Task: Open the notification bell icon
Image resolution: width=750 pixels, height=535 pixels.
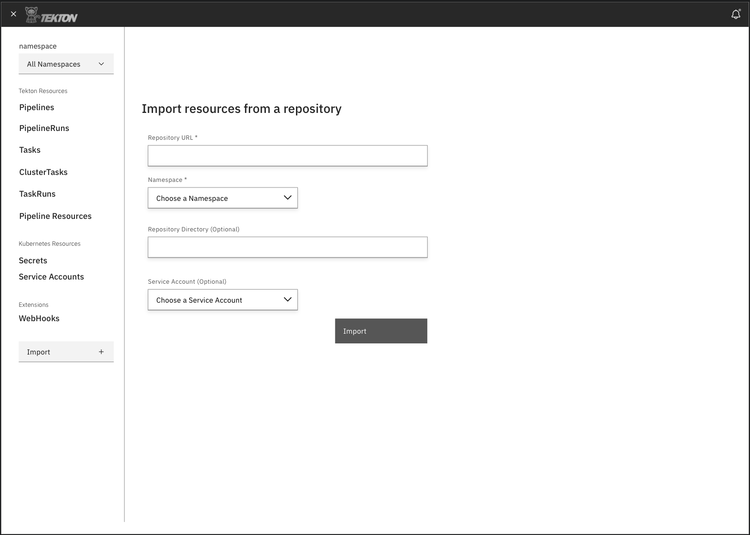Action: pyautogui.click(x=736, y=14)
